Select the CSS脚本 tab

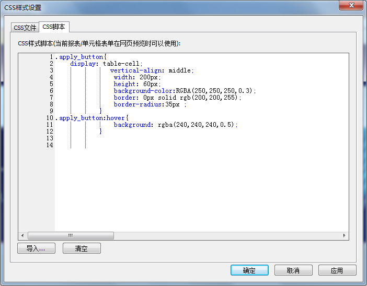point(54,27)
